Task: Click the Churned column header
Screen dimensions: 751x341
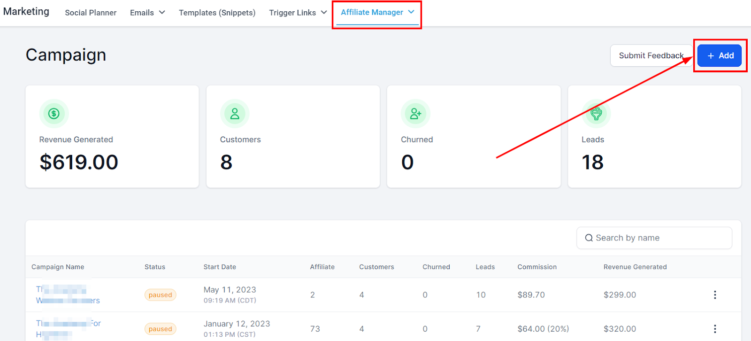Action: pos(436,267)
